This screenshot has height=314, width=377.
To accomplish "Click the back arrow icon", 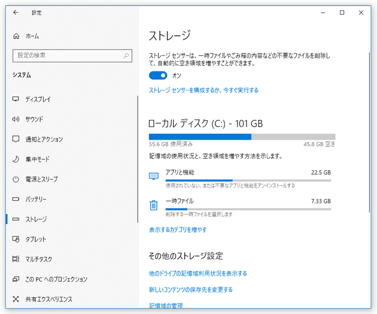I will 16,12.
